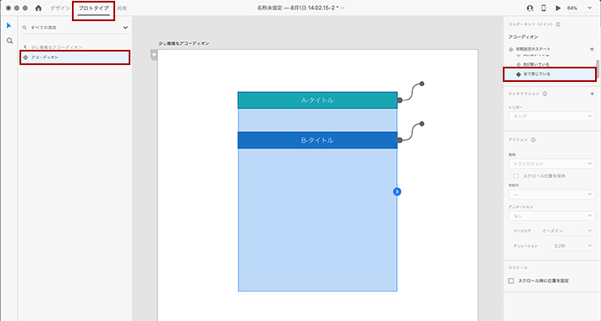Toggle スクロール時に位置を固定 checkbox
Viewport: 601px width, 321px height.
(x=511, y=280)
